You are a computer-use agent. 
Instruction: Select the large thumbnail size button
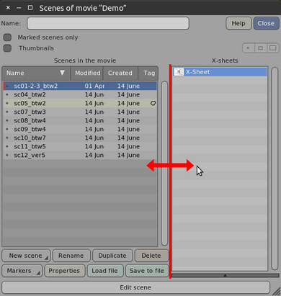click(x=273, y=48)
